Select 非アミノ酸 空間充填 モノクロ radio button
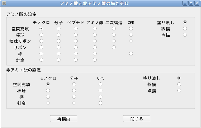The width and height of the screenshot is (201, 128). coord(48,84)
